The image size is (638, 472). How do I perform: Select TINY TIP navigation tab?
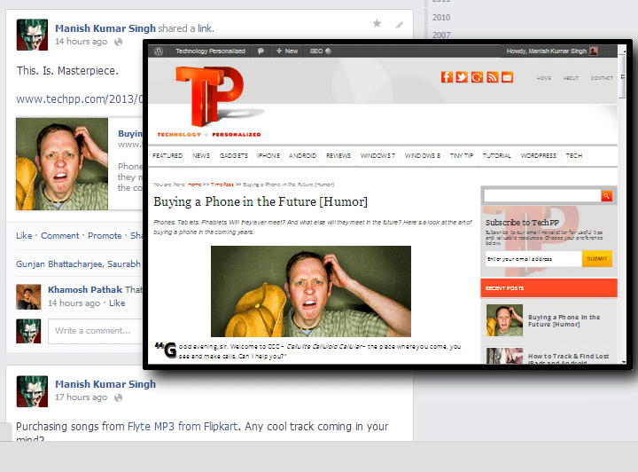462,155
